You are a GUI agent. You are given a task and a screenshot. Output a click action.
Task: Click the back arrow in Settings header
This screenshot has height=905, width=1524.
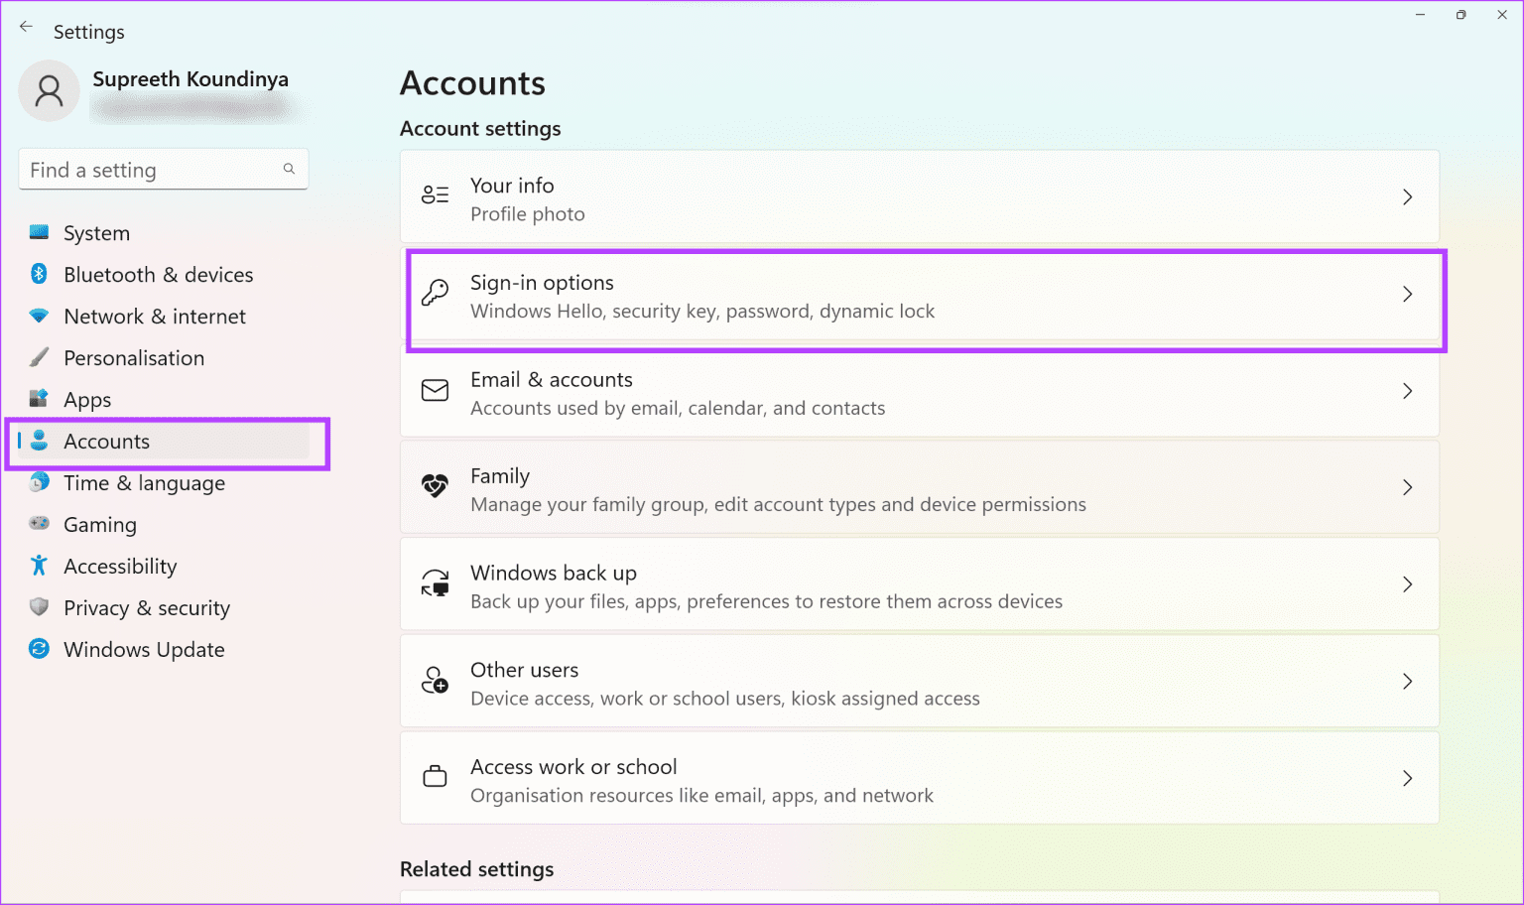26,28
